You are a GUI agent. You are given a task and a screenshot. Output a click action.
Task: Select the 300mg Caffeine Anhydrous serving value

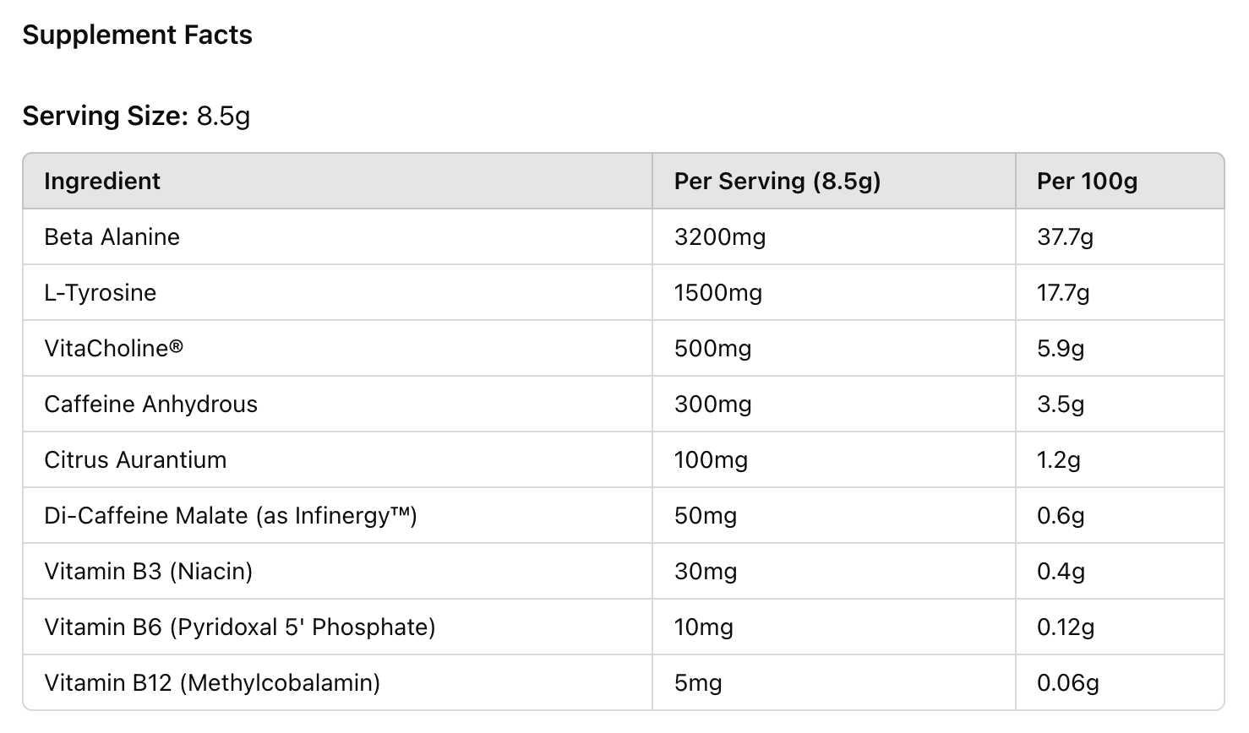712,405
